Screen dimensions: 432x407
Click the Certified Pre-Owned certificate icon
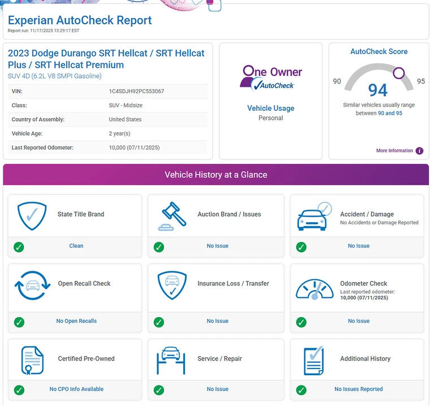[x=32, y=361]
